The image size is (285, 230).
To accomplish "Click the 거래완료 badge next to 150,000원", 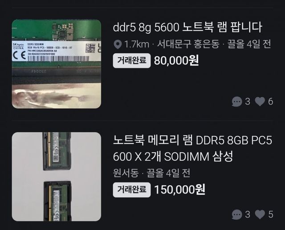I will point(132,190).
